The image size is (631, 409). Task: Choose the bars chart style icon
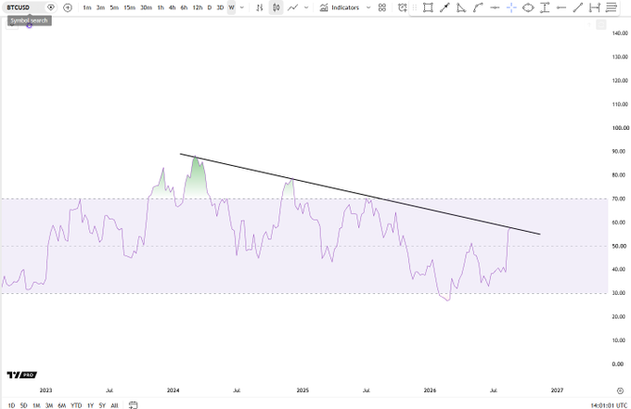[x=260, y=7]
